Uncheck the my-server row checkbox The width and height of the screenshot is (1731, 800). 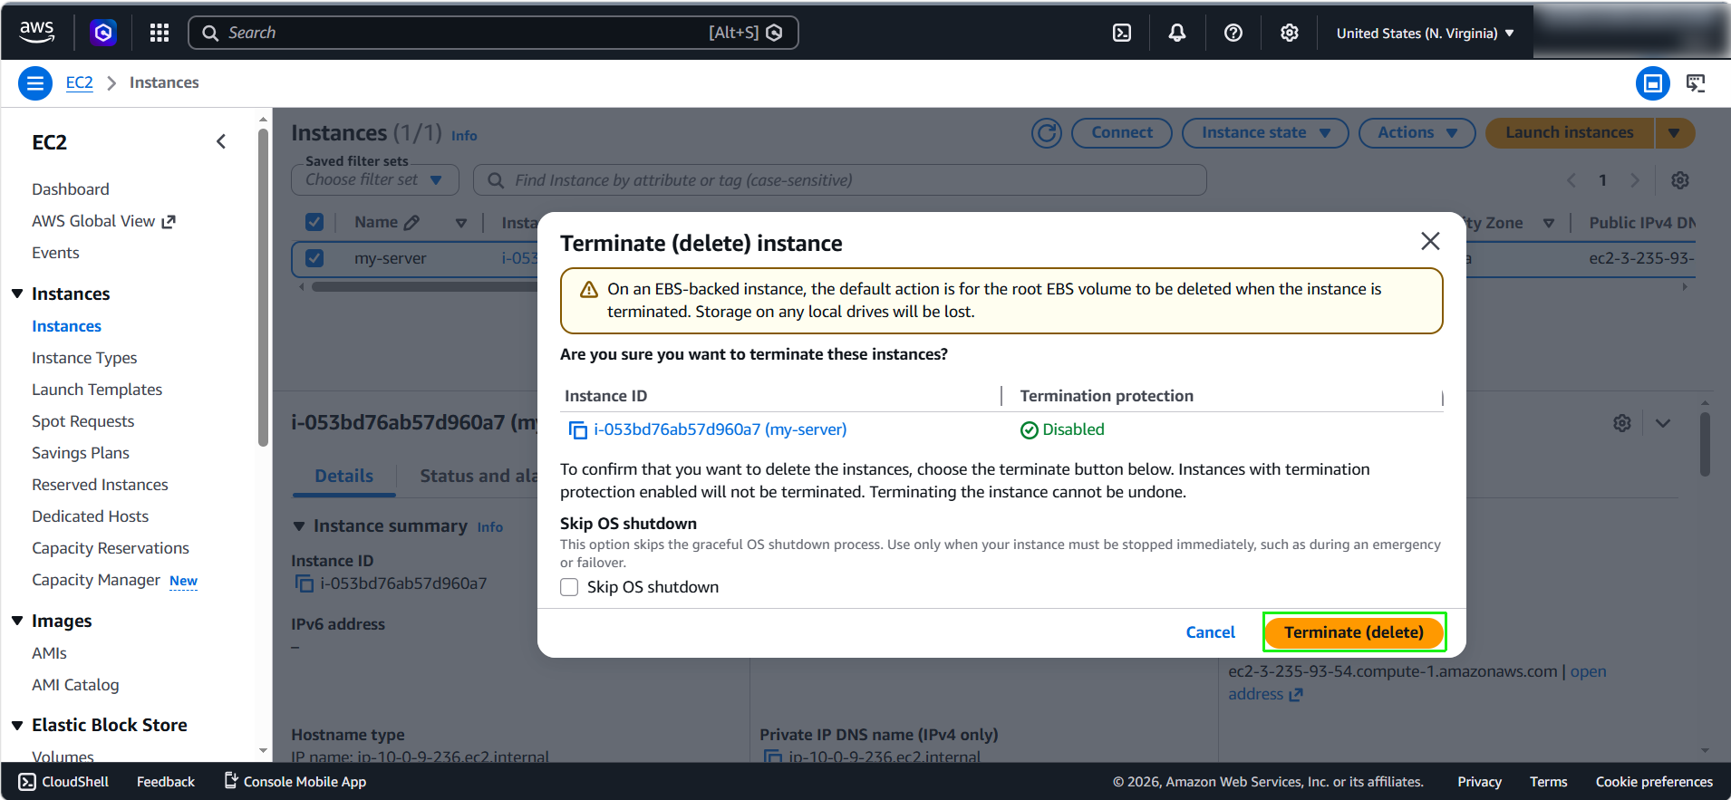(314, 258)
